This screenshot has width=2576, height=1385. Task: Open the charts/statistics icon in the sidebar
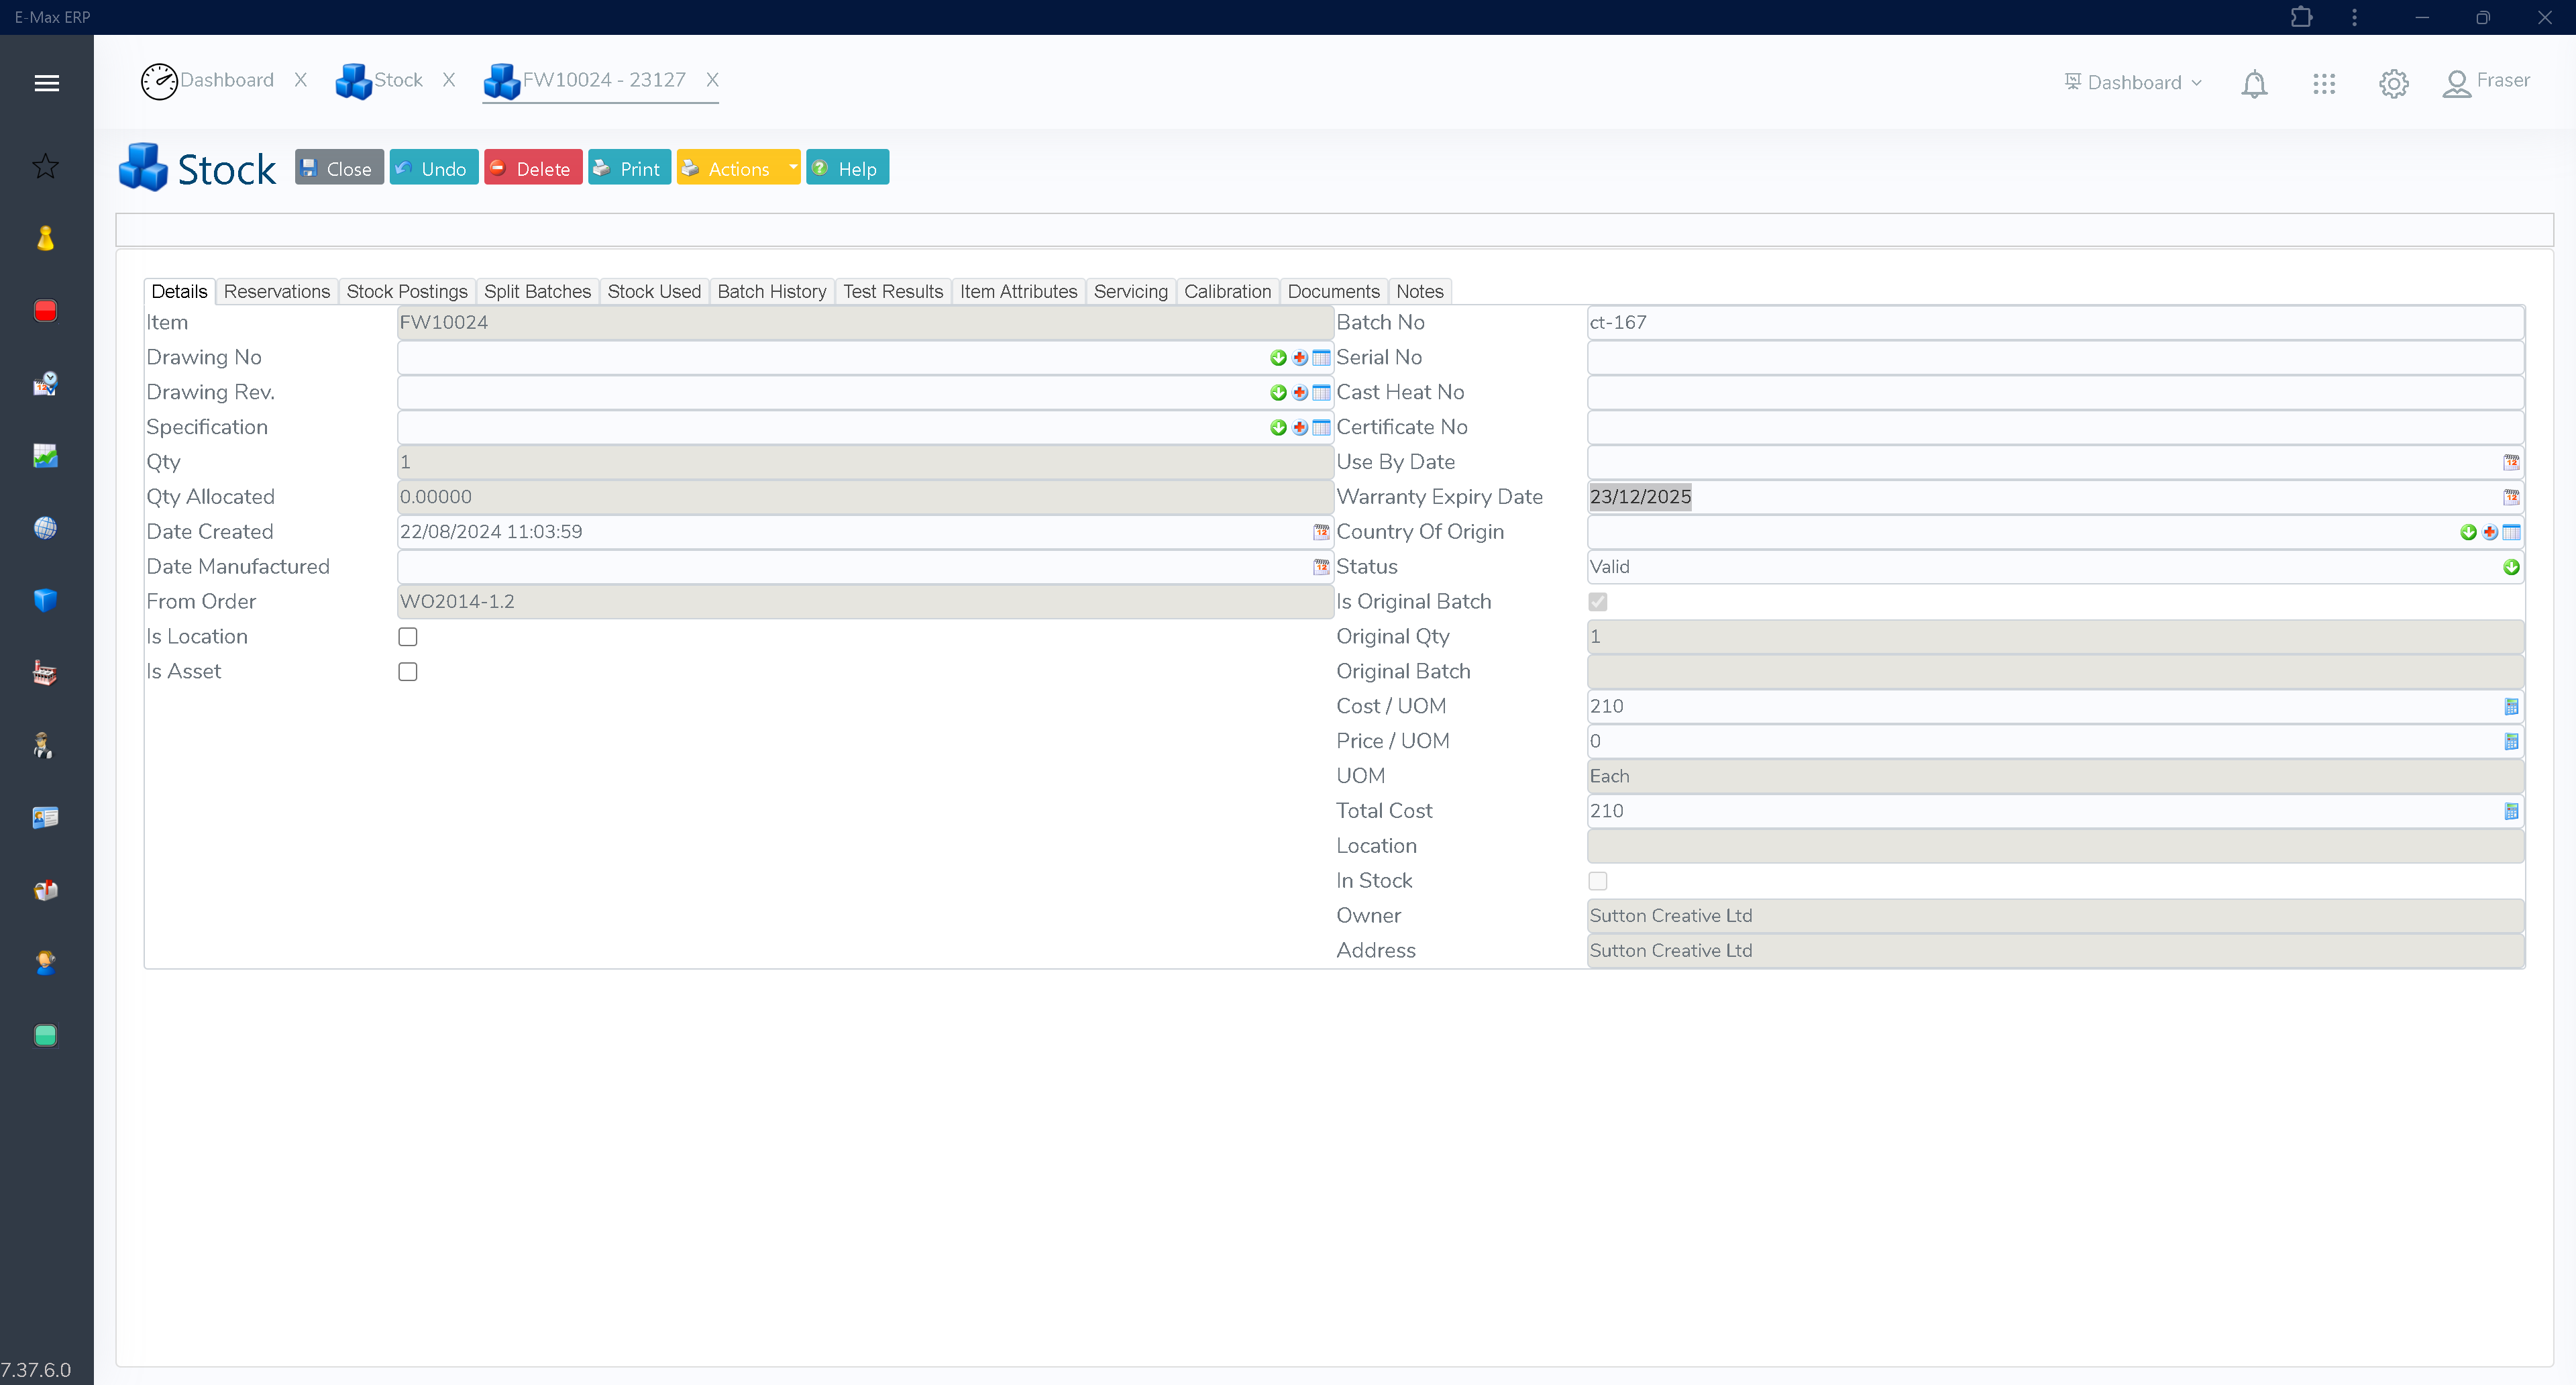(45, 456)
